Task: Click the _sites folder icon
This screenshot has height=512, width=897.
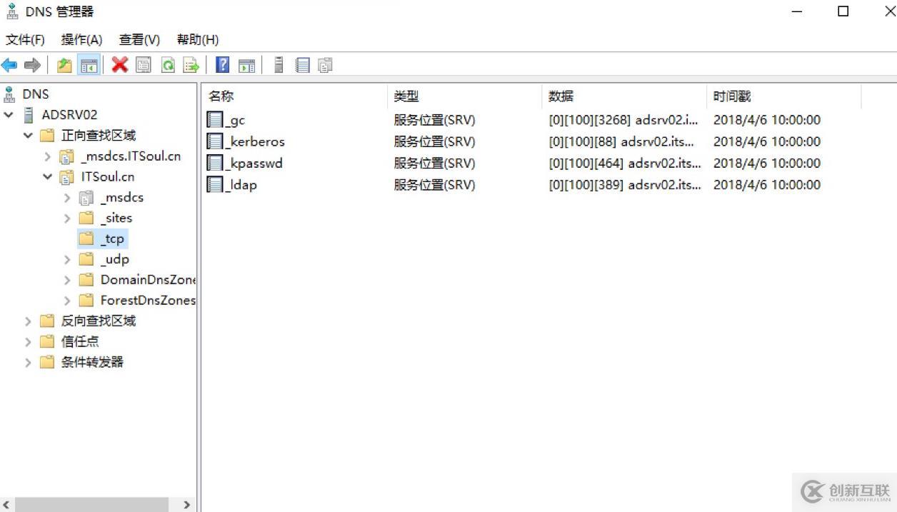Action: (86, 217)
